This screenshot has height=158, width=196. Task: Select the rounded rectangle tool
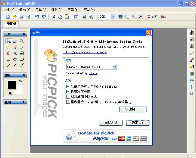[22, 59]
